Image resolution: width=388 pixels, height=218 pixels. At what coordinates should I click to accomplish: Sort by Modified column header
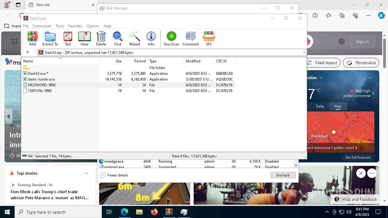pyautogui.click(x=199, y=61)
